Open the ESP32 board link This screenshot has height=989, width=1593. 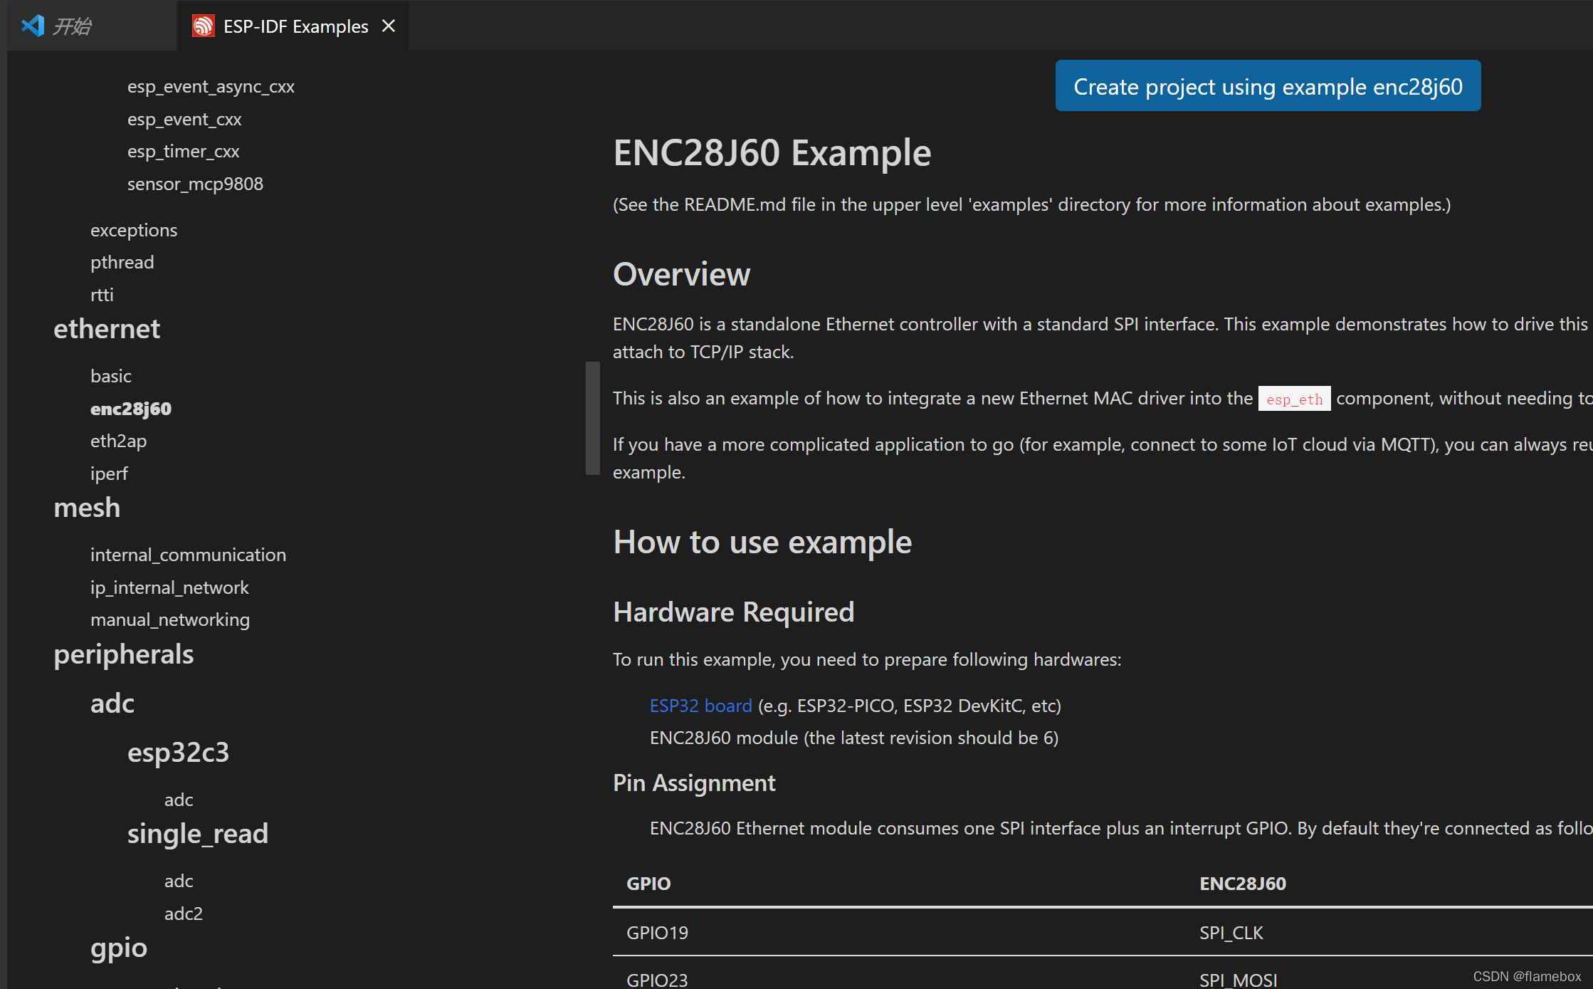(x=700, y=706)
